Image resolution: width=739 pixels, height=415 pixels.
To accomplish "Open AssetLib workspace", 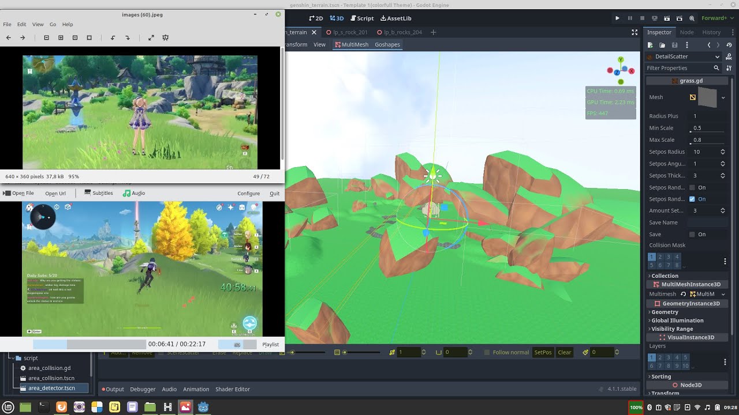I will (x=395, y=18).
